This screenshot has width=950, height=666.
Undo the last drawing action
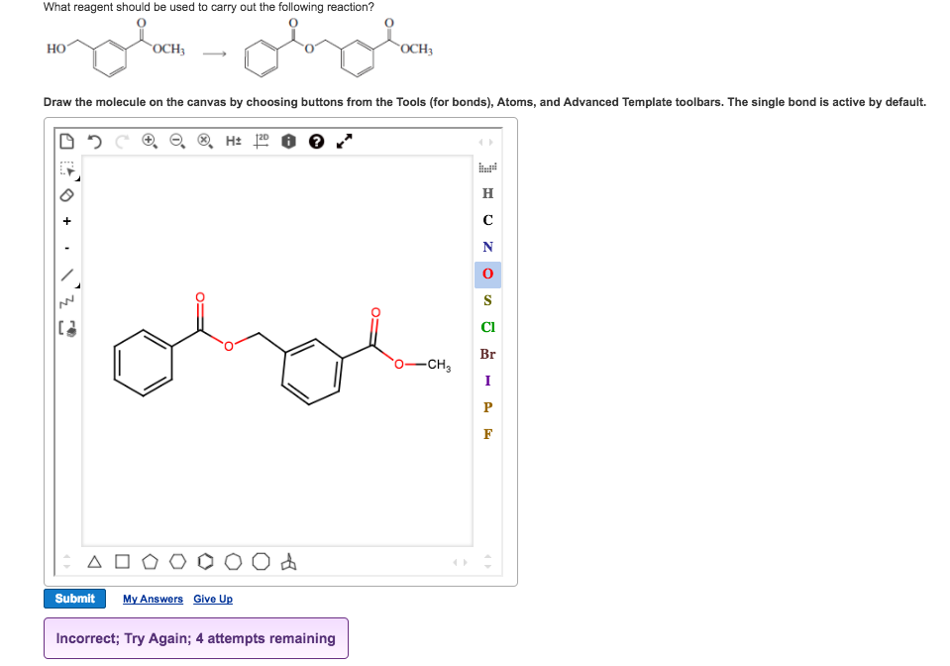(x=94, y=141)
